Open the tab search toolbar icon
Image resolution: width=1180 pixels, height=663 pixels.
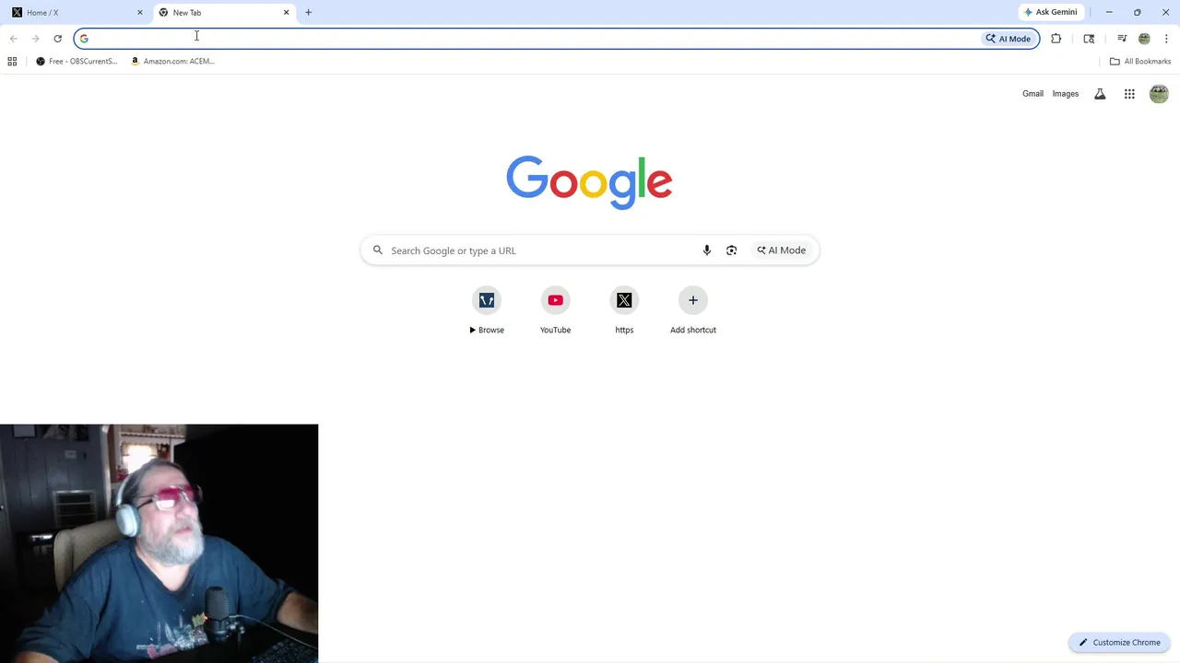point(1089,39)
